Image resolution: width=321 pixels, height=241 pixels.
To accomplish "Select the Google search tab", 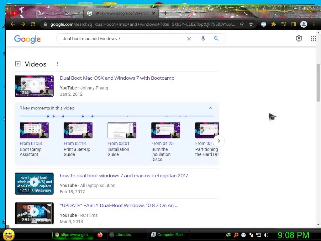I will point(121,13).
